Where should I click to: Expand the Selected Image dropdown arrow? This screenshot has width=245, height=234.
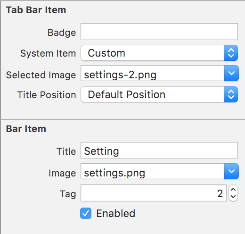[231, 73]
